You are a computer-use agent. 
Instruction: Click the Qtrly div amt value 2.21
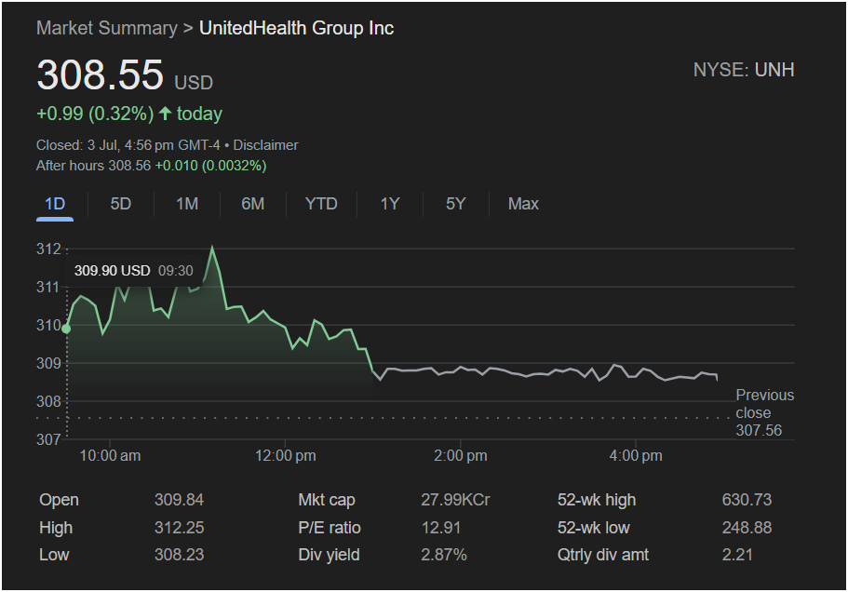click(737, 555)
